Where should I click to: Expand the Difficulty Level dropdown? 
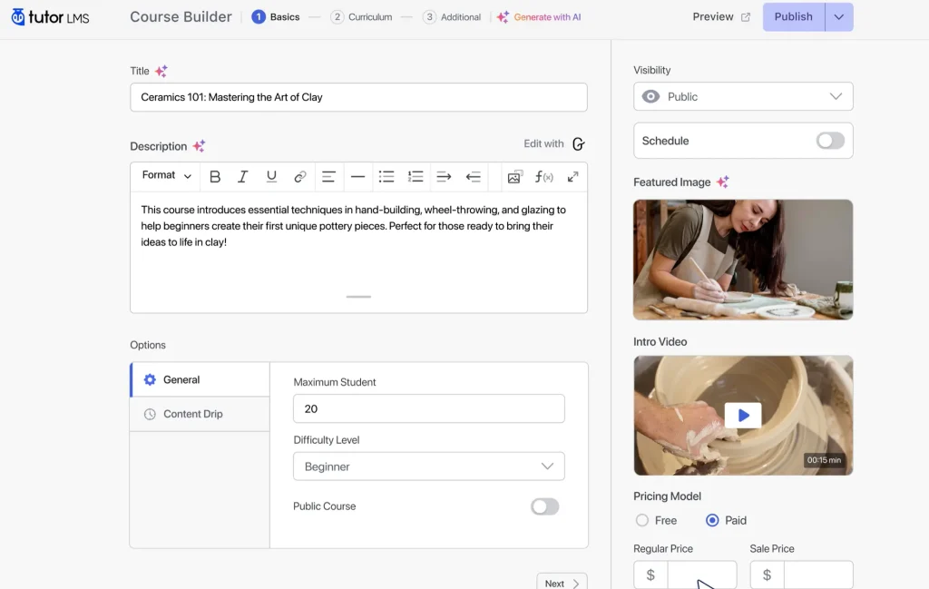[x=428, y=466]
